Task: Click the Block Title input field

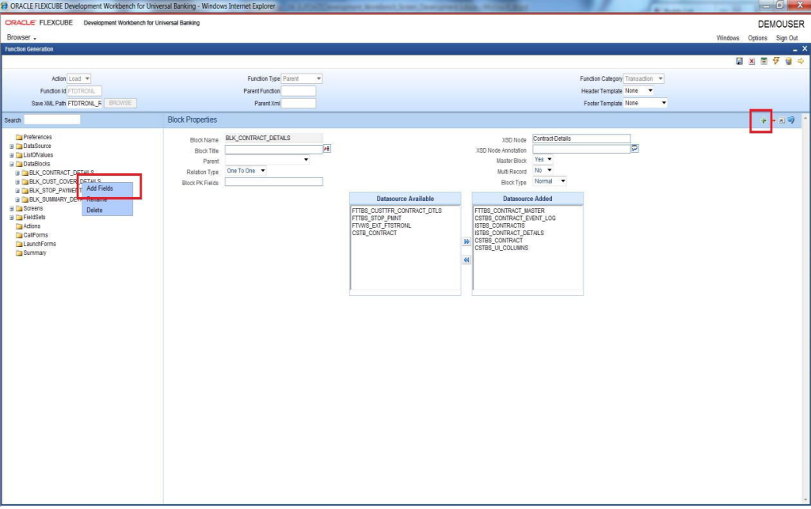Action: click(273, 150)
